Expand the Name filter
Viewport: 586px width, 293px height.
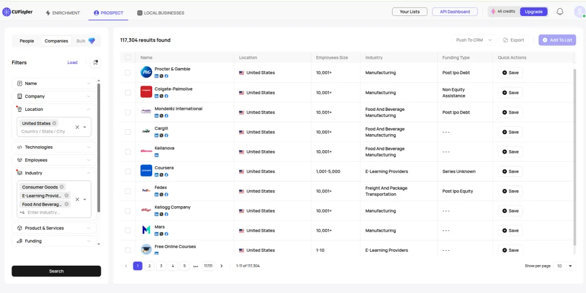54,83
